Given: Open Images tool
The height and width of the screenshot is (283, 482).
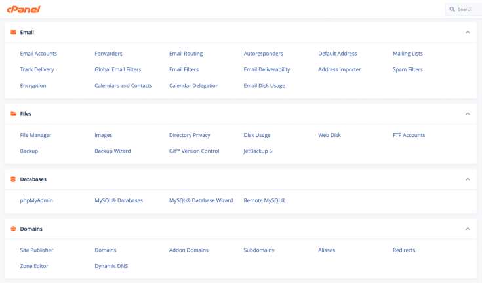Looking at the screenshot, I should (x=104, y=135).
